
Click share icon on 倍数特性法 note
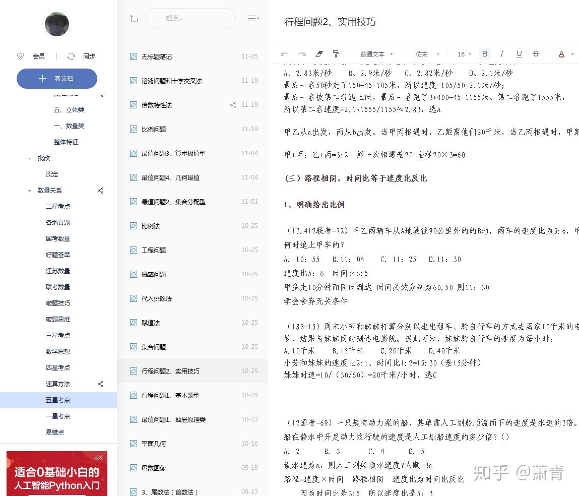coord(233,105)
